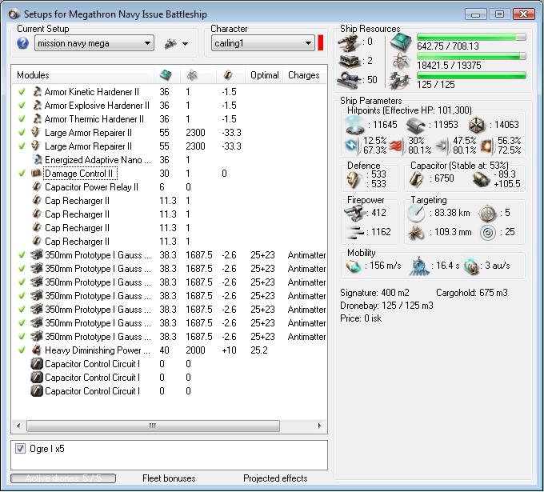Viewport: 544px width, 492px height.
Task: Click the shield hitpoints icon
Action: tap(355, 125)
